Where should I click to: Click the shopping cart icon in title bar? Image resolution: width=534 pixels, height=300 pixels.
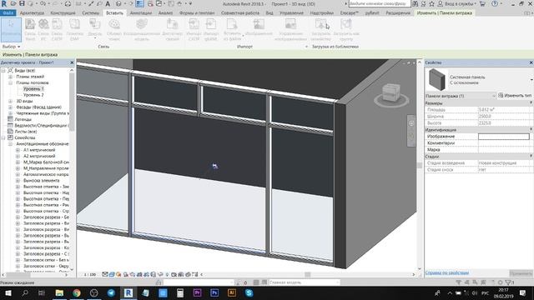[x=482, y=3]
